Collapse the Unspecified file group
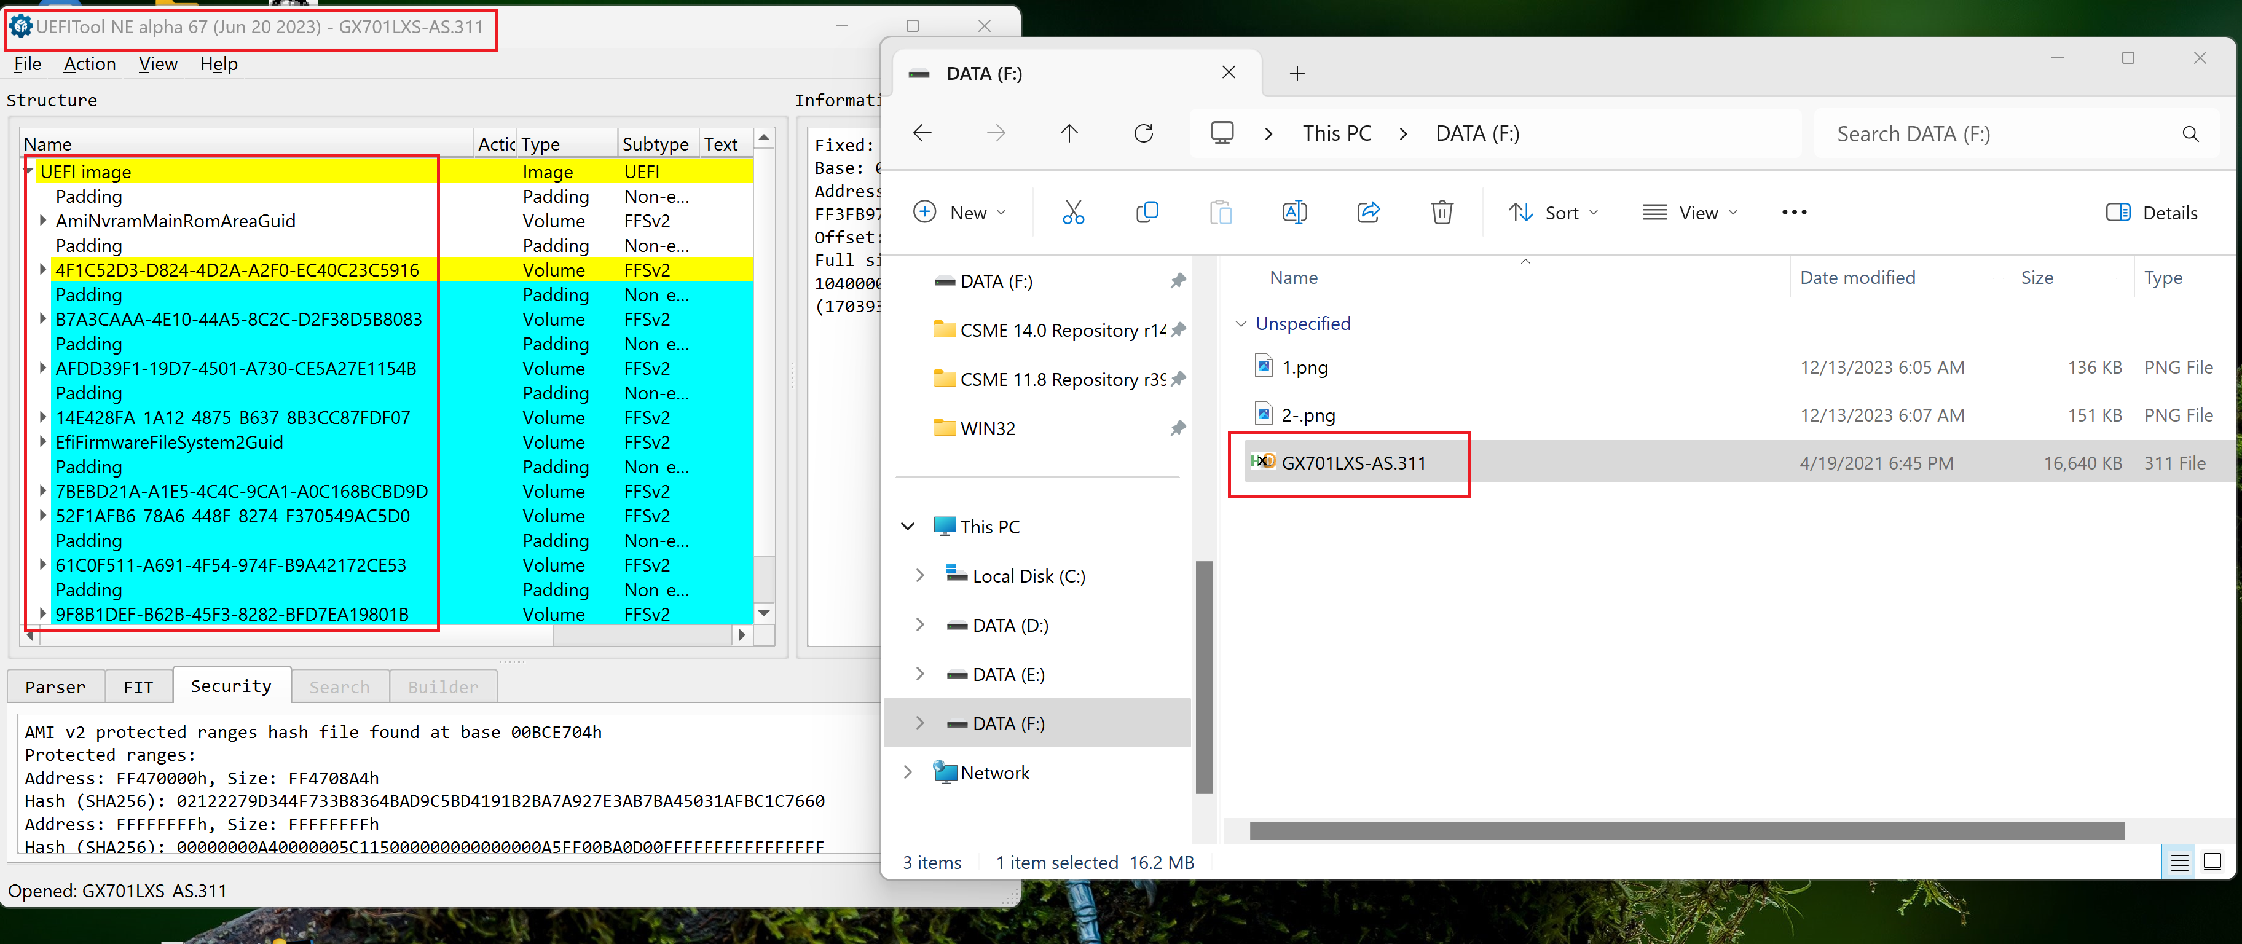This screenshot has width=2242, height=944. tap(1240, 324)
